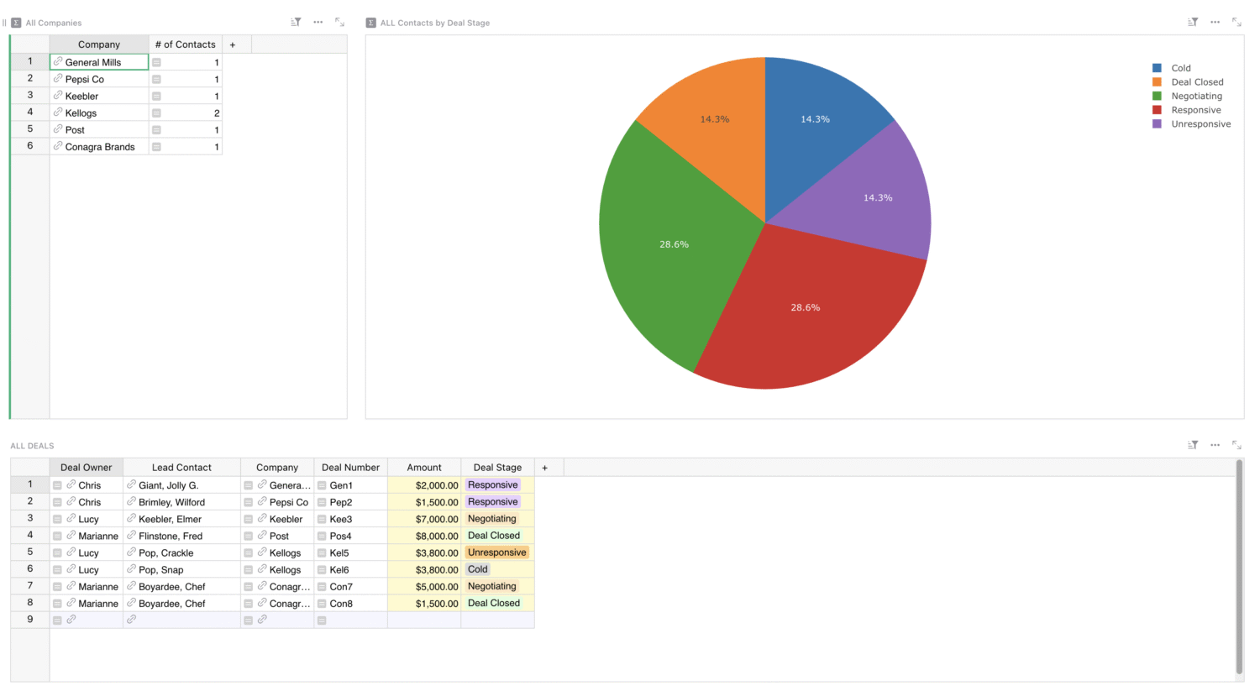Click sigma icon beside Contacts by Deal Stage title
The image size is (1260, 691).
(371, 23)
